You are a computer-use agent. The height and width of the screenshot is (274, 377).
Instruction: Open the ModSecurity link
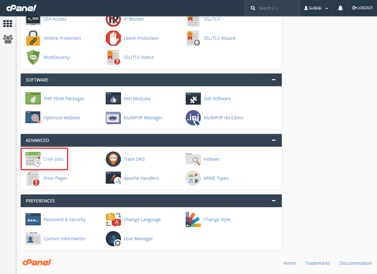(x=56, y=57)
